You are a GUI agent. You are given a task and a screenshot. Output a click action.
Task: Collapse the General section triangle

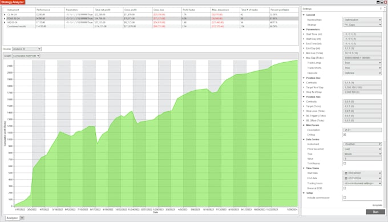pos(304,15)
